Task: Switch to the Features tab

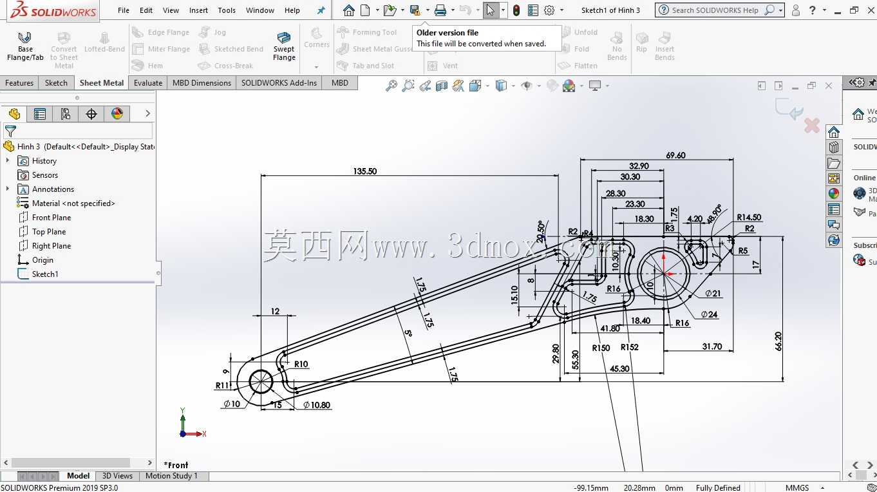Action: point(19,83)
